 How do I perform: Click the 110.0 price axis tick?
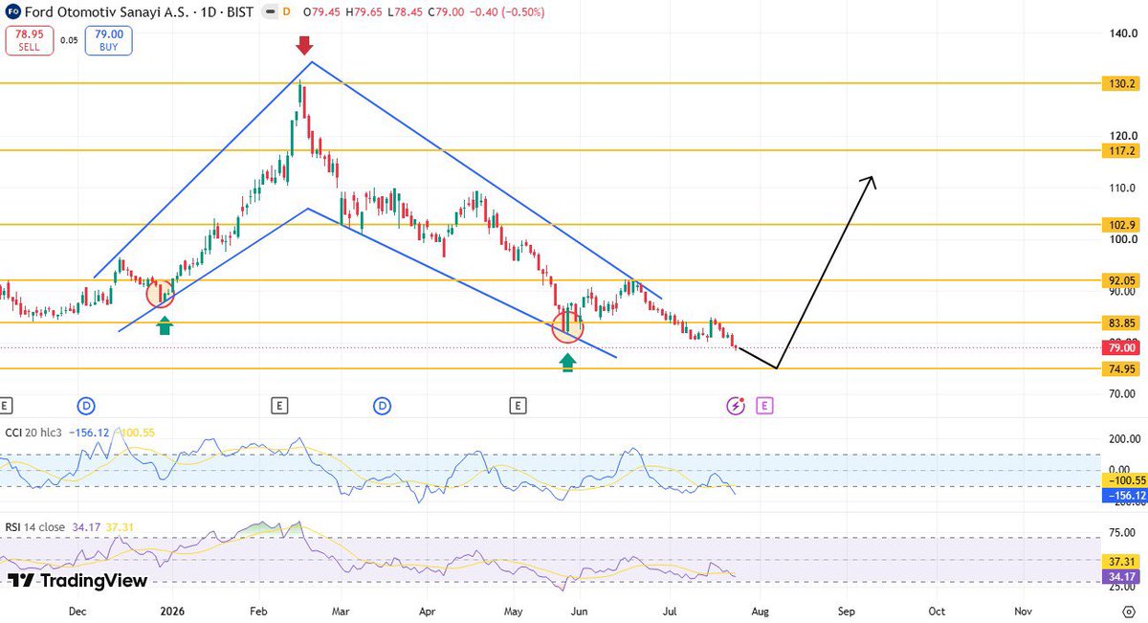pos(1123,188)
